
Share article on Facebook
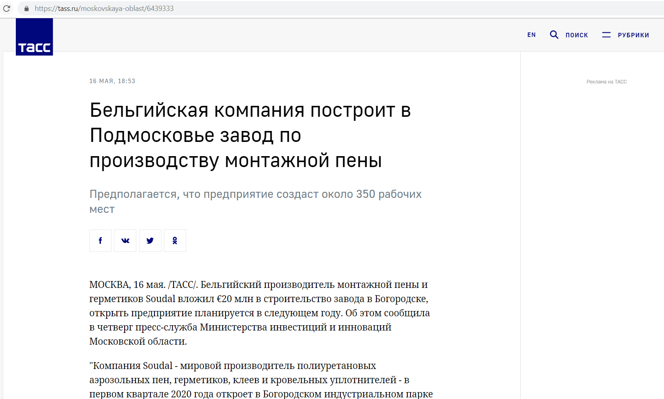pyautogui.click(x=101, y=241)
